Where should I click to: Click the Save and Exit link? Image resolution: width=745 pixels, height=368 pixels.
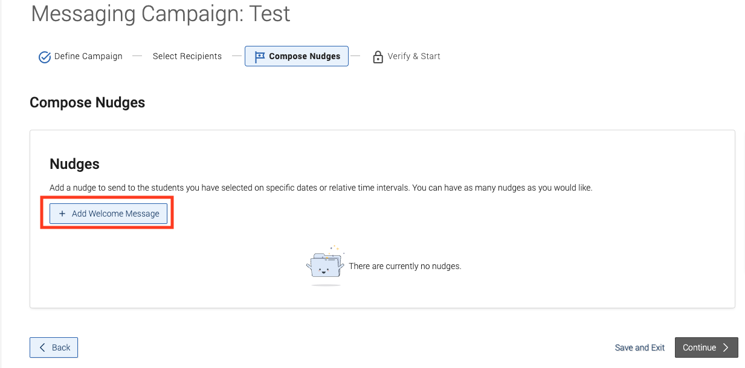(x=640, y=347)
